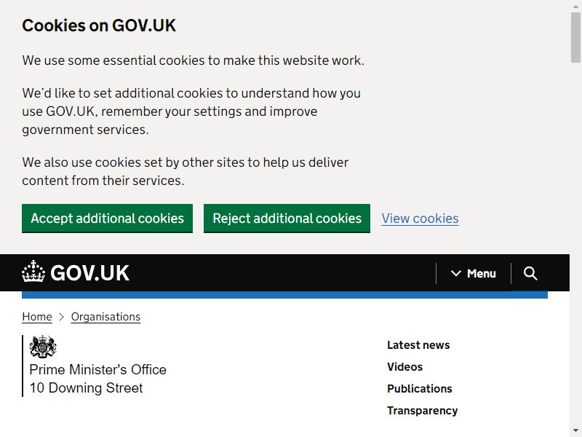Click the scrollbar down arrow

pyautogui.click(x=575, y=431)
